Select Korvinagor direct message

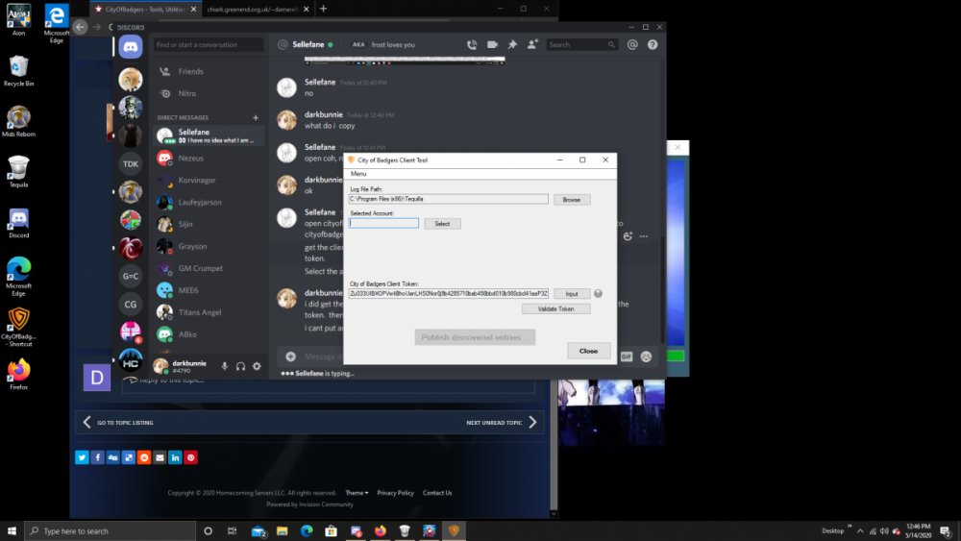[209, 180]
